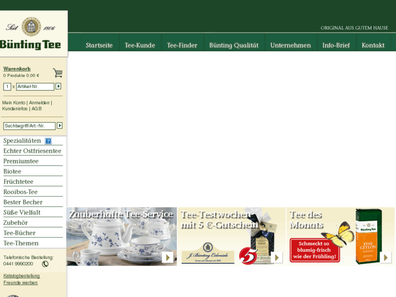The height and width of the screenshot is (297, 396).
Task: Open Startseite in the navigation bar
Action: [99, 45]
